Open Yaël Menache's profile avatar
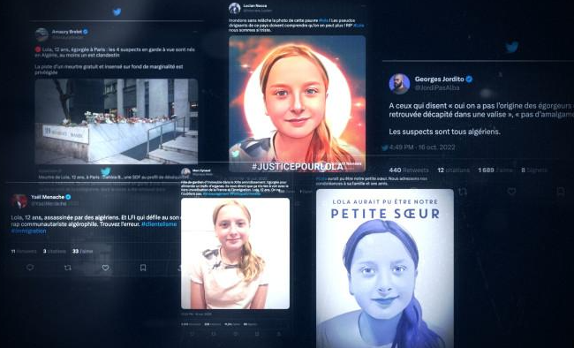 click(19, 200)
